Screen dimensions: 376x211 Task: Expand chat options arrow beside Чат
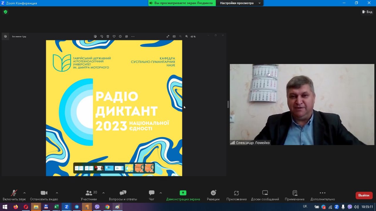coord(161,193)
